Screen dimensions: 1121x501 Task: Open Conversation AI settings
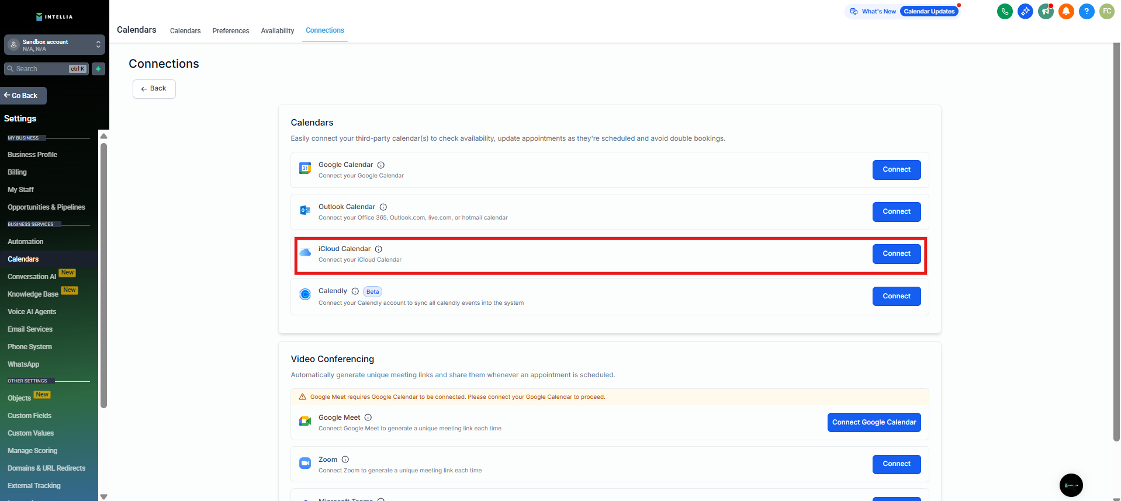(x=32, y=277)
